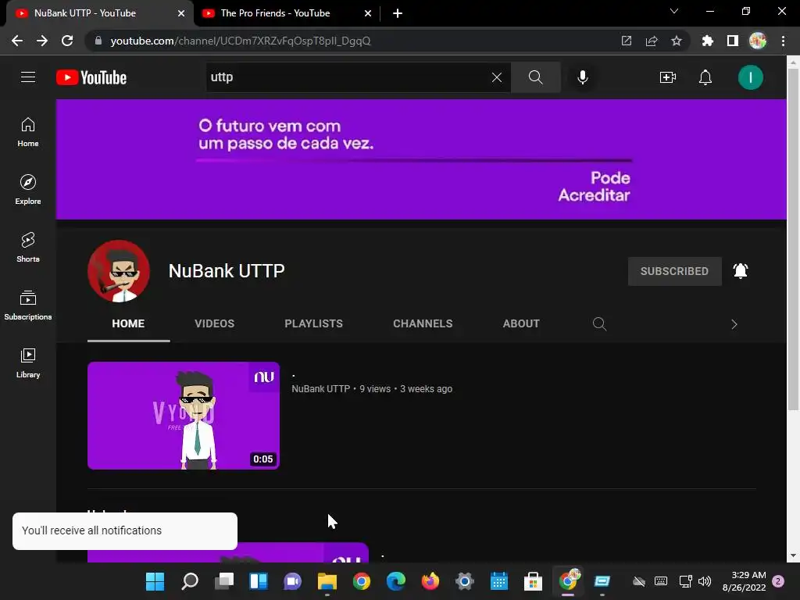Click the NuBank UTTP link under video

coord(320,389)
